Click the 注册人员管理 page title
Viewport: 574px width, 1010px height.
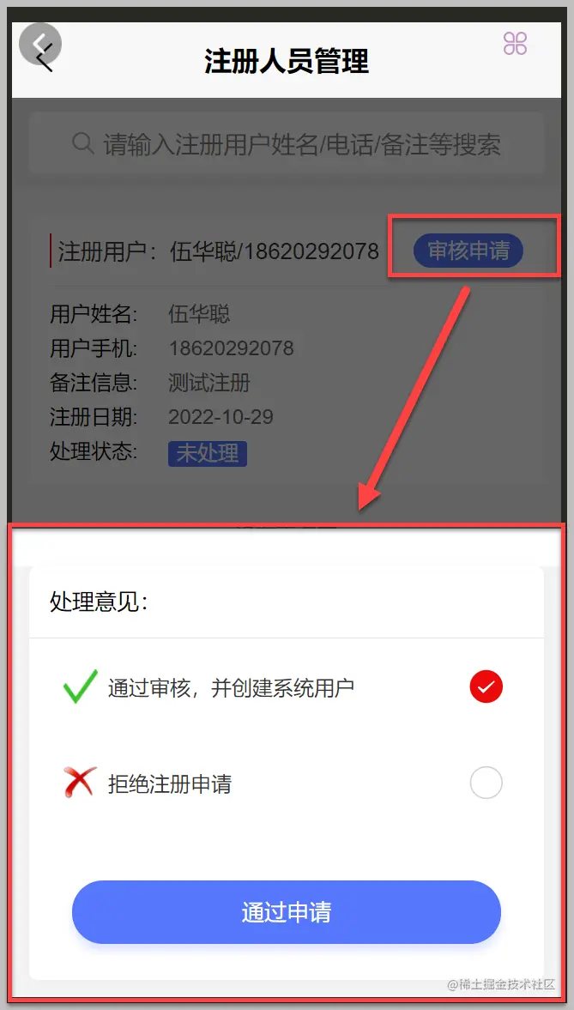click(x=287, y=61)
